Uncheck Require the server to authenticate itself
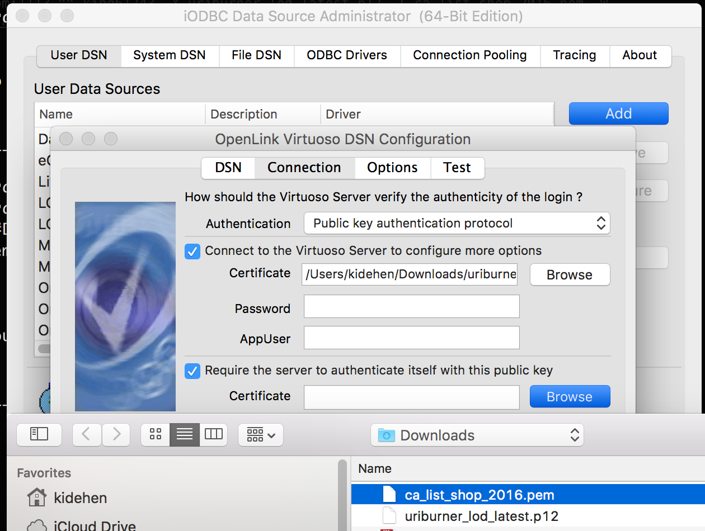 [192, 371]
